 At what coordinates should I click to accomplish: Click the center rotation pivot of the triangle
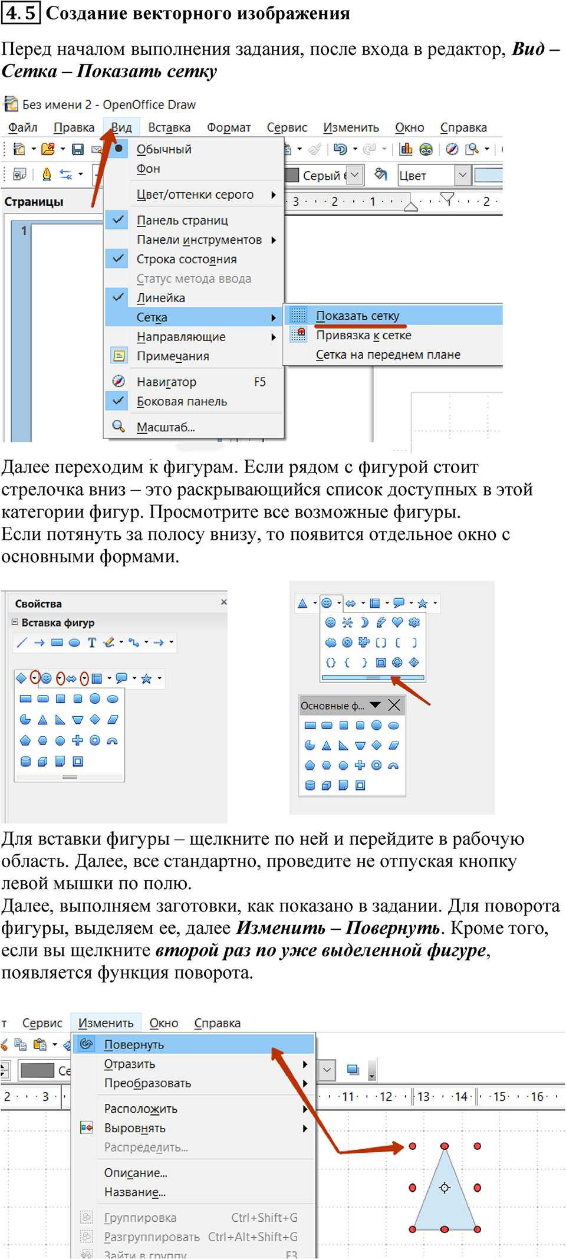(x=445, y=1188)
